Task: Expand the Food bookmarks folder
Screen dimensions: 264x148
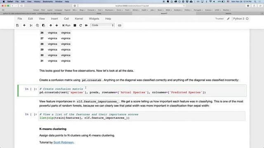Action: tap(127, 10)
